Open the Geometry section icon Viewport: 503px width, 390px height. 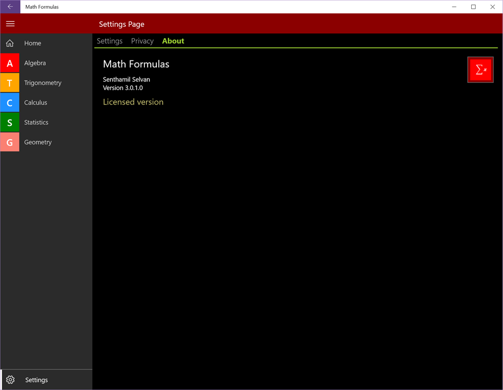tap(10, 142)
